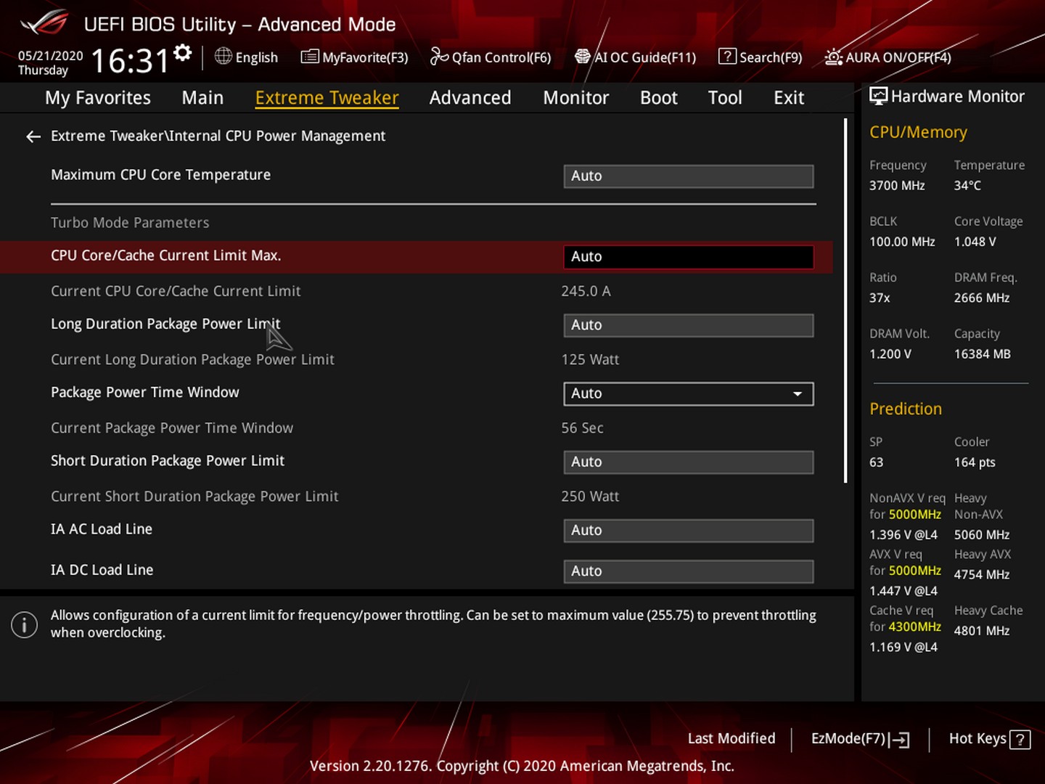Click the CPU Core/Cache Current Limit Max. label

tap(166, 256)
